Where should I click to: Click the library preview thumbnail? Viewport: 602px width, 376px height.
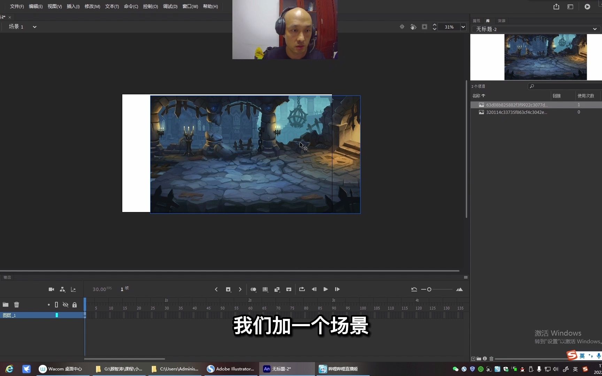click(546, 57)
